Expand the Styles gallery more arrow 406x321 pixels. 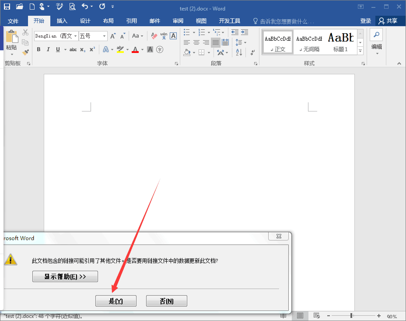pyautogui.click(x=360, y=51)
